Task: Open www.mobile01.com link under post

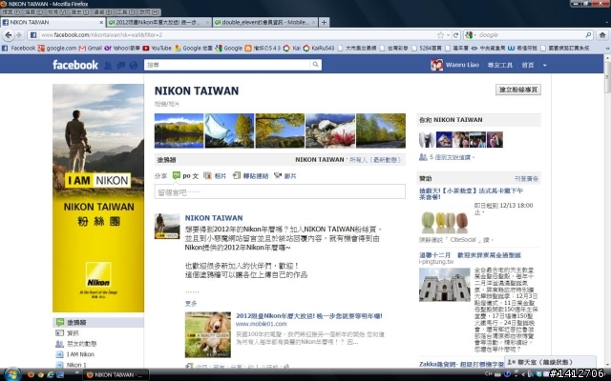Action: [261, 324]
